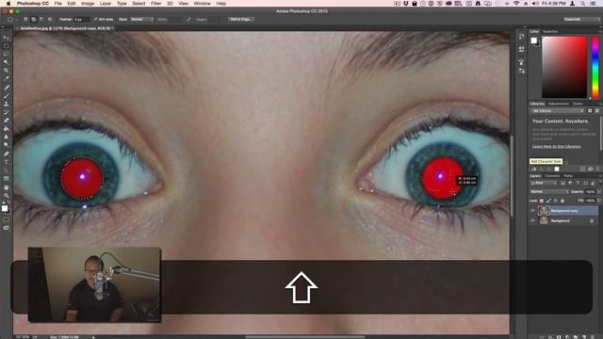Toggle type layer filter

pos(578,183)
